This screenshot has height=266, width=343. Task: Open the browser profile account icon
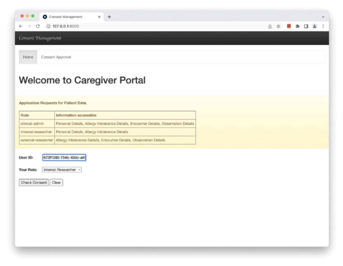pyautogui.click(x=314, y=26)
